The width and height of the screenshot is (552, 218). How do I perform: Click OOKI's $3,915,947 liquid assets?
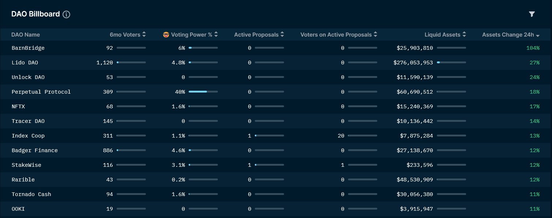416,209
